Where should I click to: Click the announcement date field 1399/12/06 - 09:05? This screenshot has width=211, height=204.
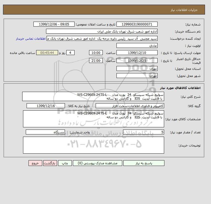(x=54, y=24)
